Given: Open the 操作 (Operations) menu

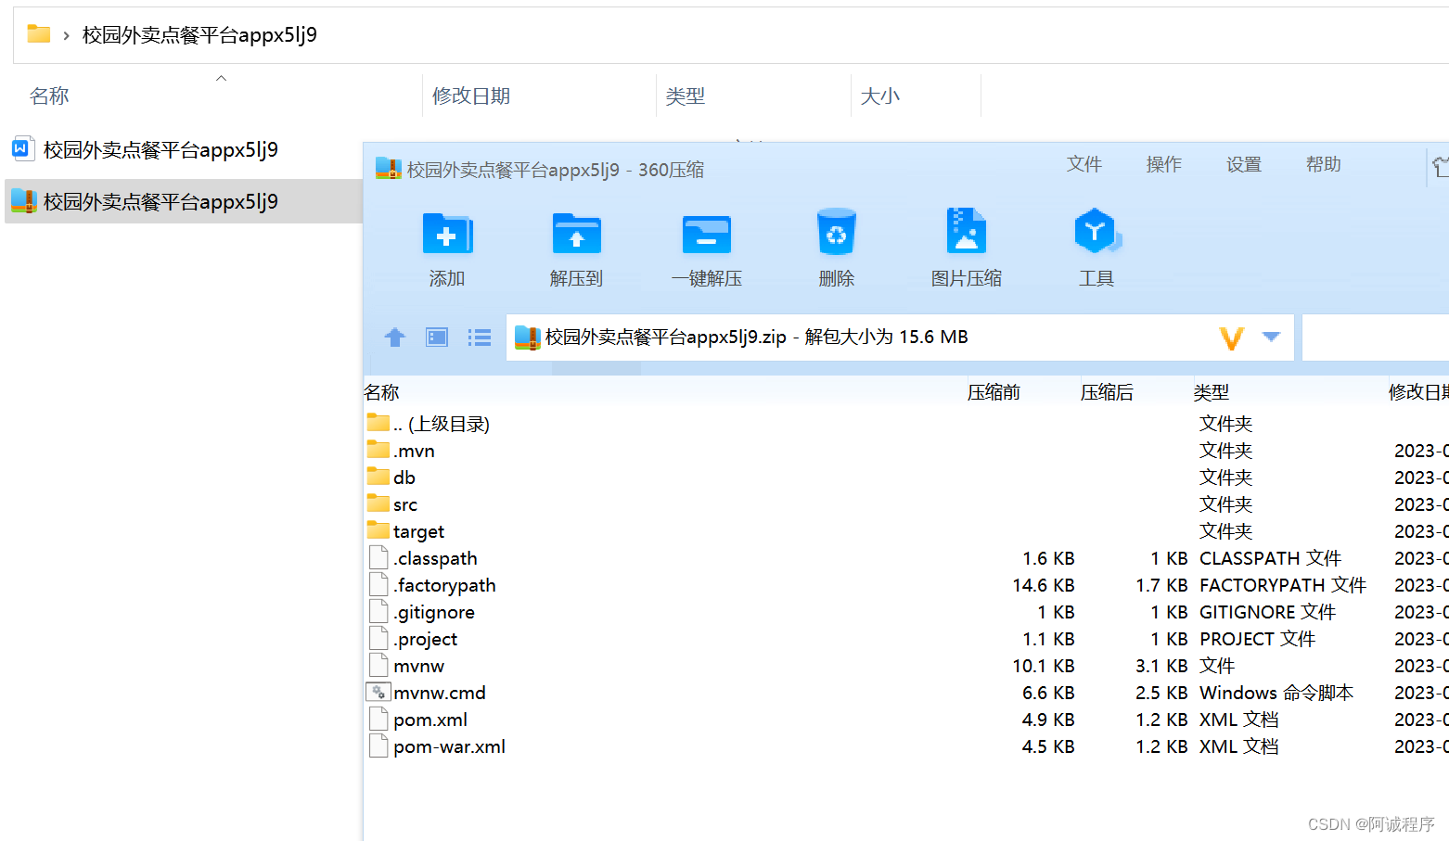Looking at the screenshot, I should point(1163,164).
